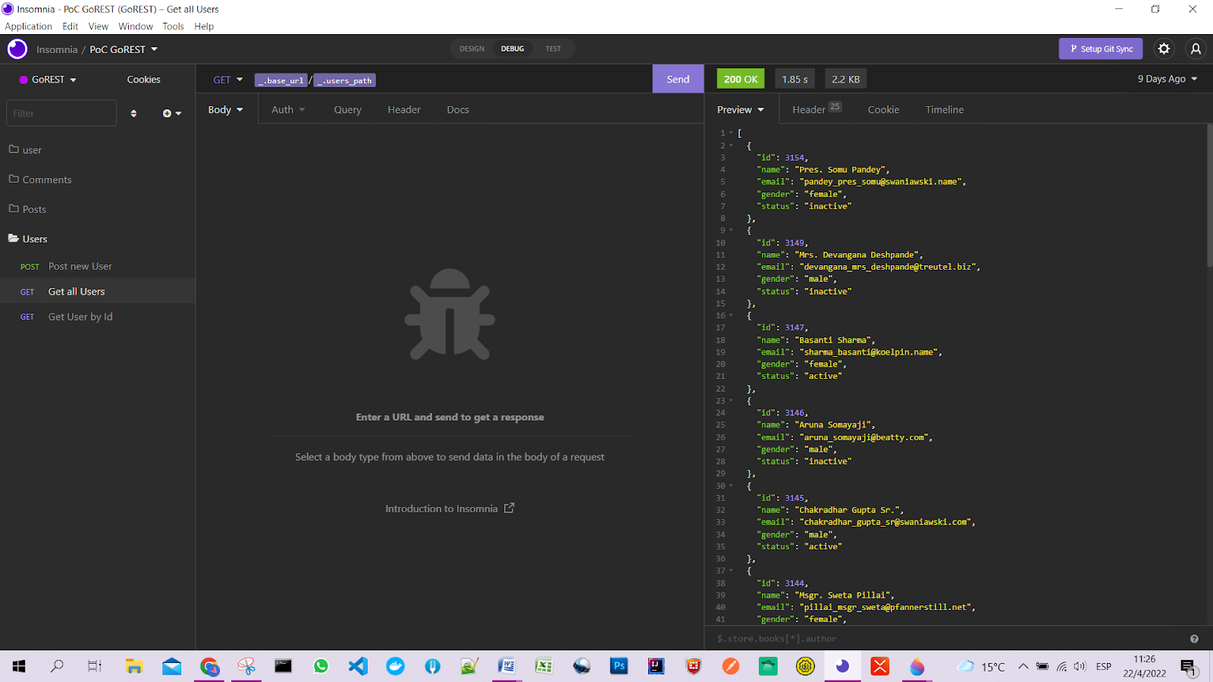Open Introduction to Insomnia external link icon
This screenshot has width=1213, height=682.
coord(509,508)
